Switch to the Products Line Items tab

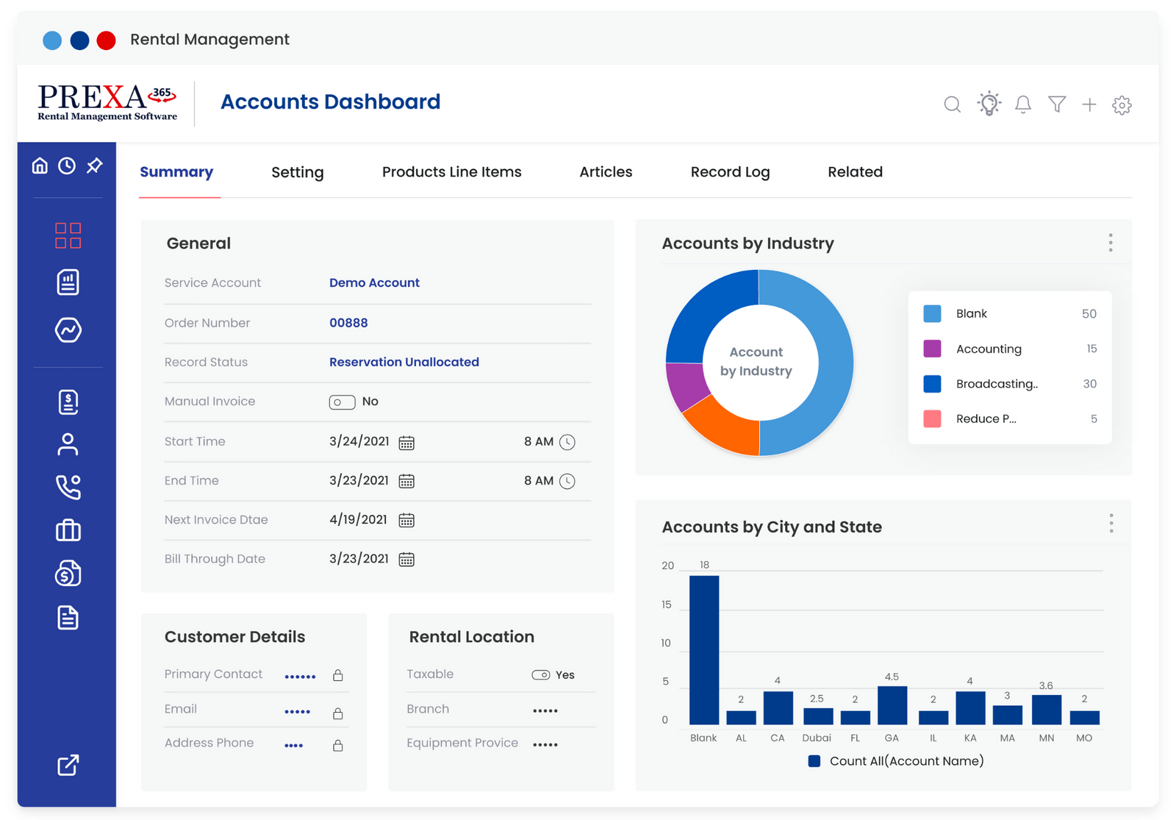(x=451, y=171)
